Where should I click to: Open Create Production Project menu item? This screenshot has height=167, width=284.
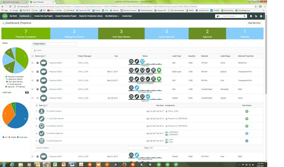[x=66, y=16]
